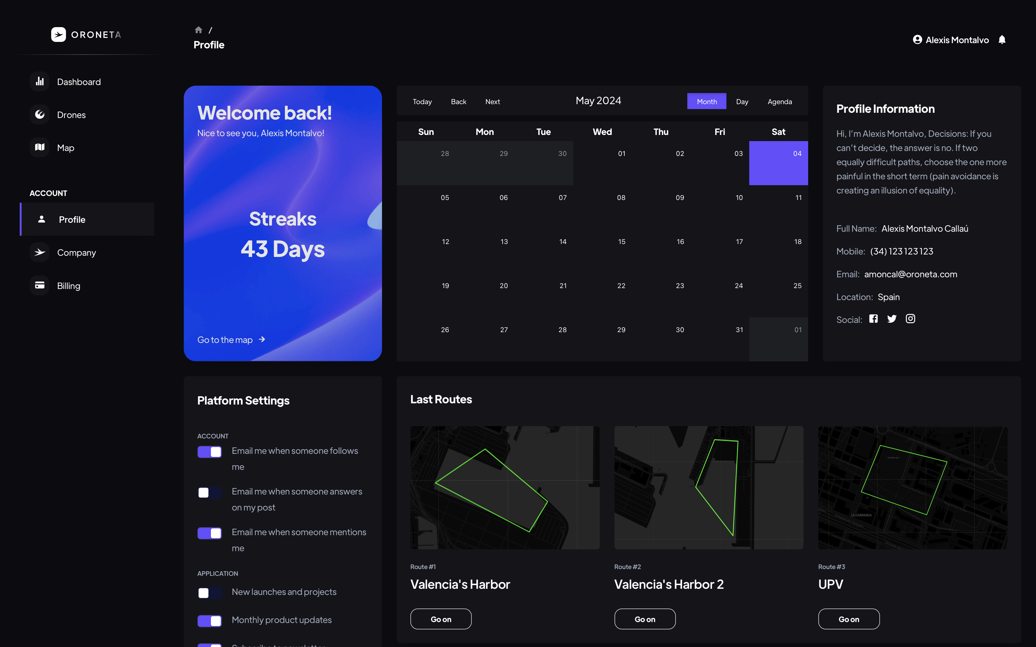Switch the calendar to Agenda view

point(779,101)
